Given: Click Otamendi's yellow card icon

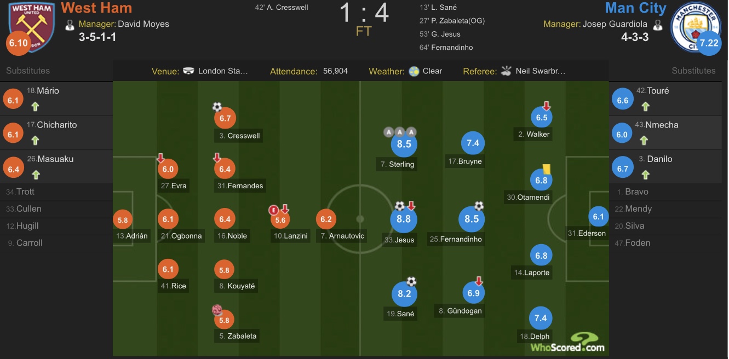Looking at the screenshot, I should [547, 169].
